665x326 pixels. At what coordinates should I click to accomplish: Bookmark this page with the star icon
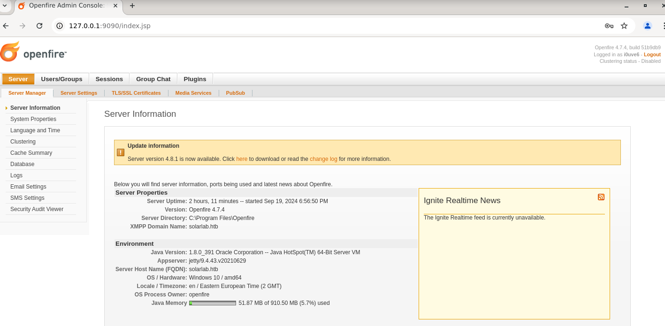624,26
